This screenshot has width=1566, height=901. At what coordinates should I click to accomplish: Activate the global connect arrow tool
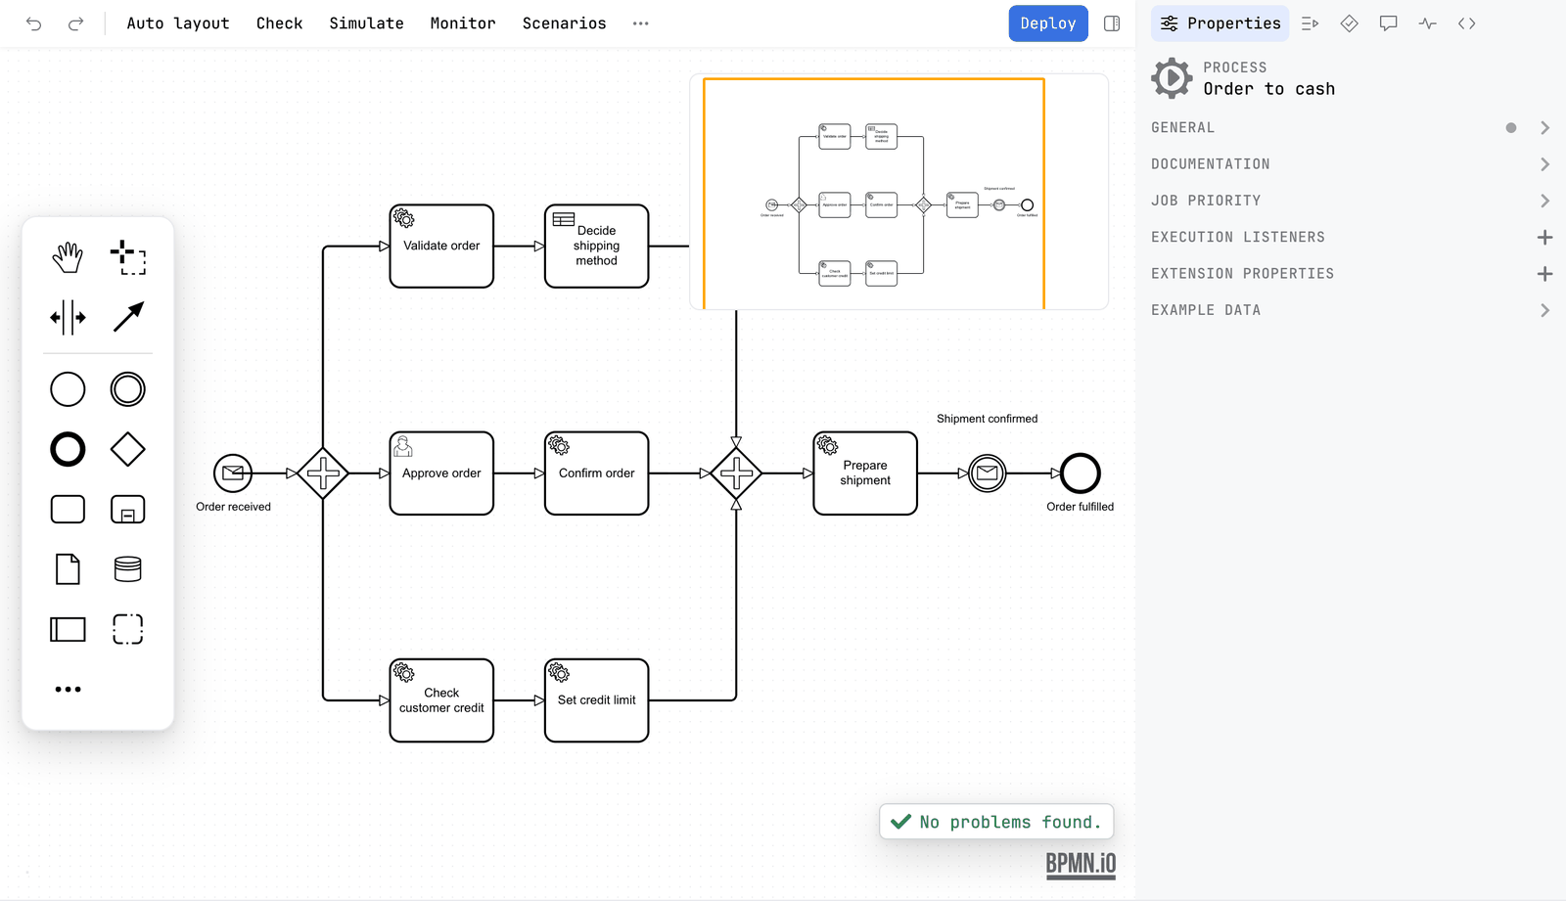(128, 317)
